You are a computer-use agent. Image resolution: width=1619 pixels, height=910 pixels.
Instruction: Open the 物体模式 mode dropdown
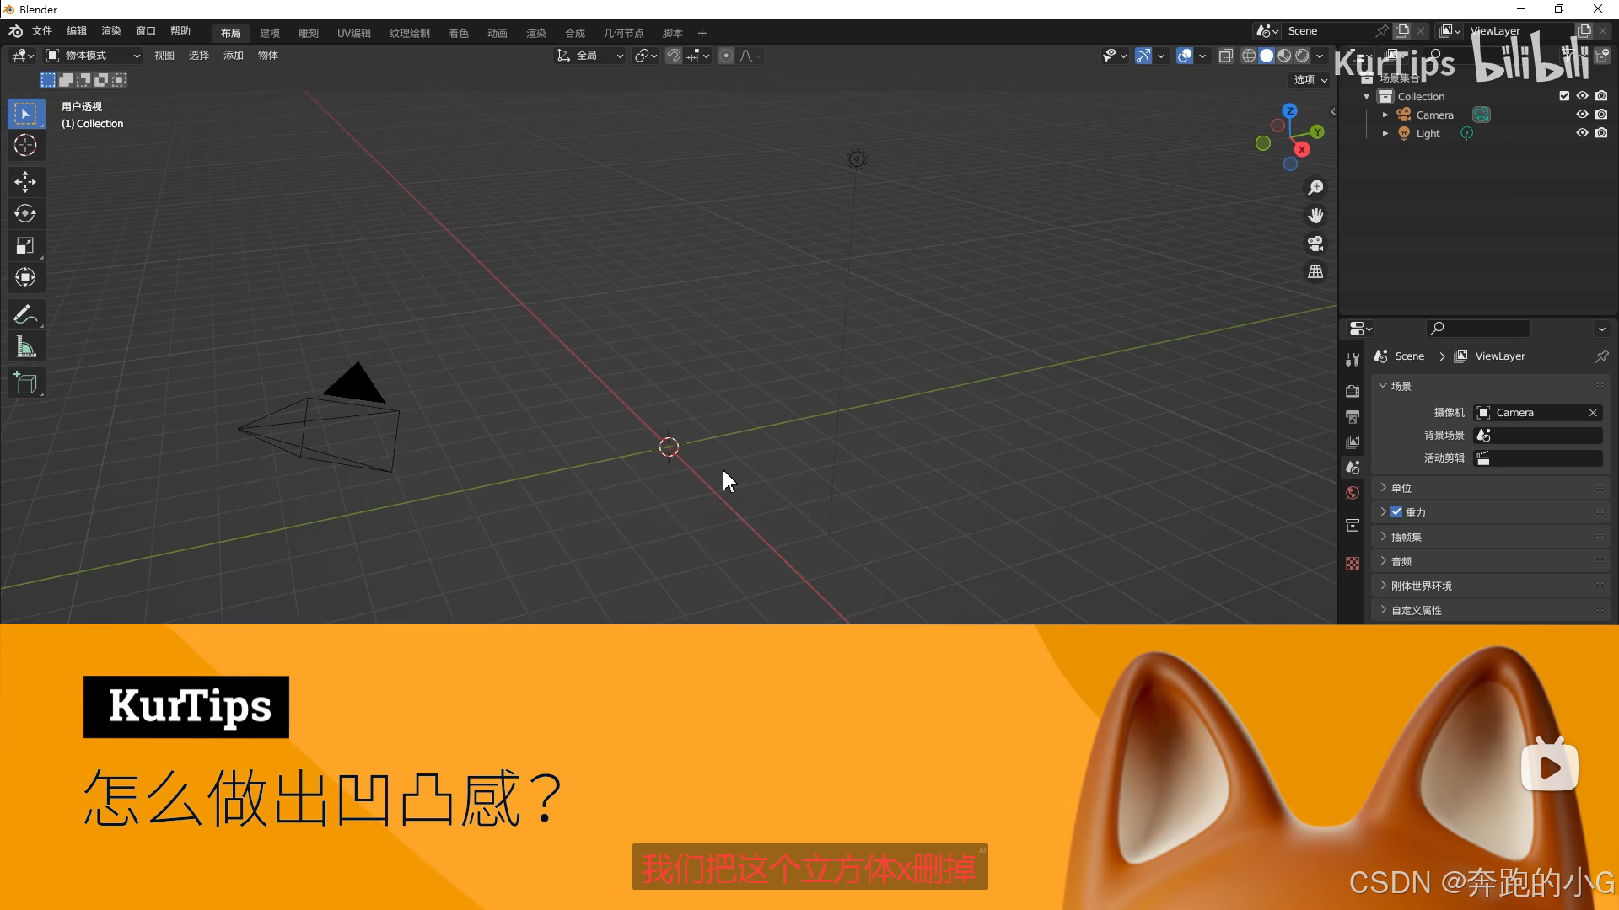click(93, 56)
